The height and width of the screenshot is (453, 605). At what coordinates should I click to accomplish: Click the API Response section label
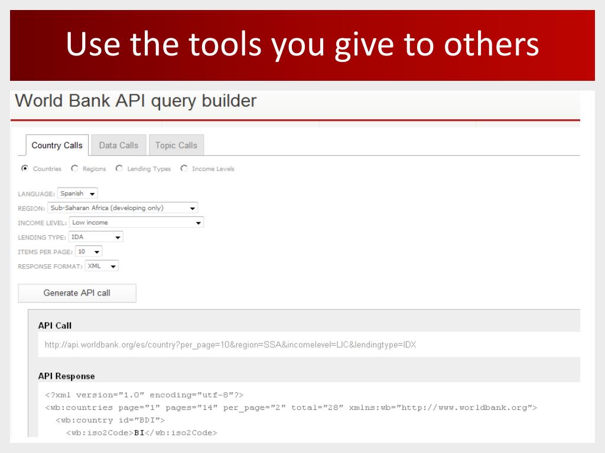pos(66,376)
